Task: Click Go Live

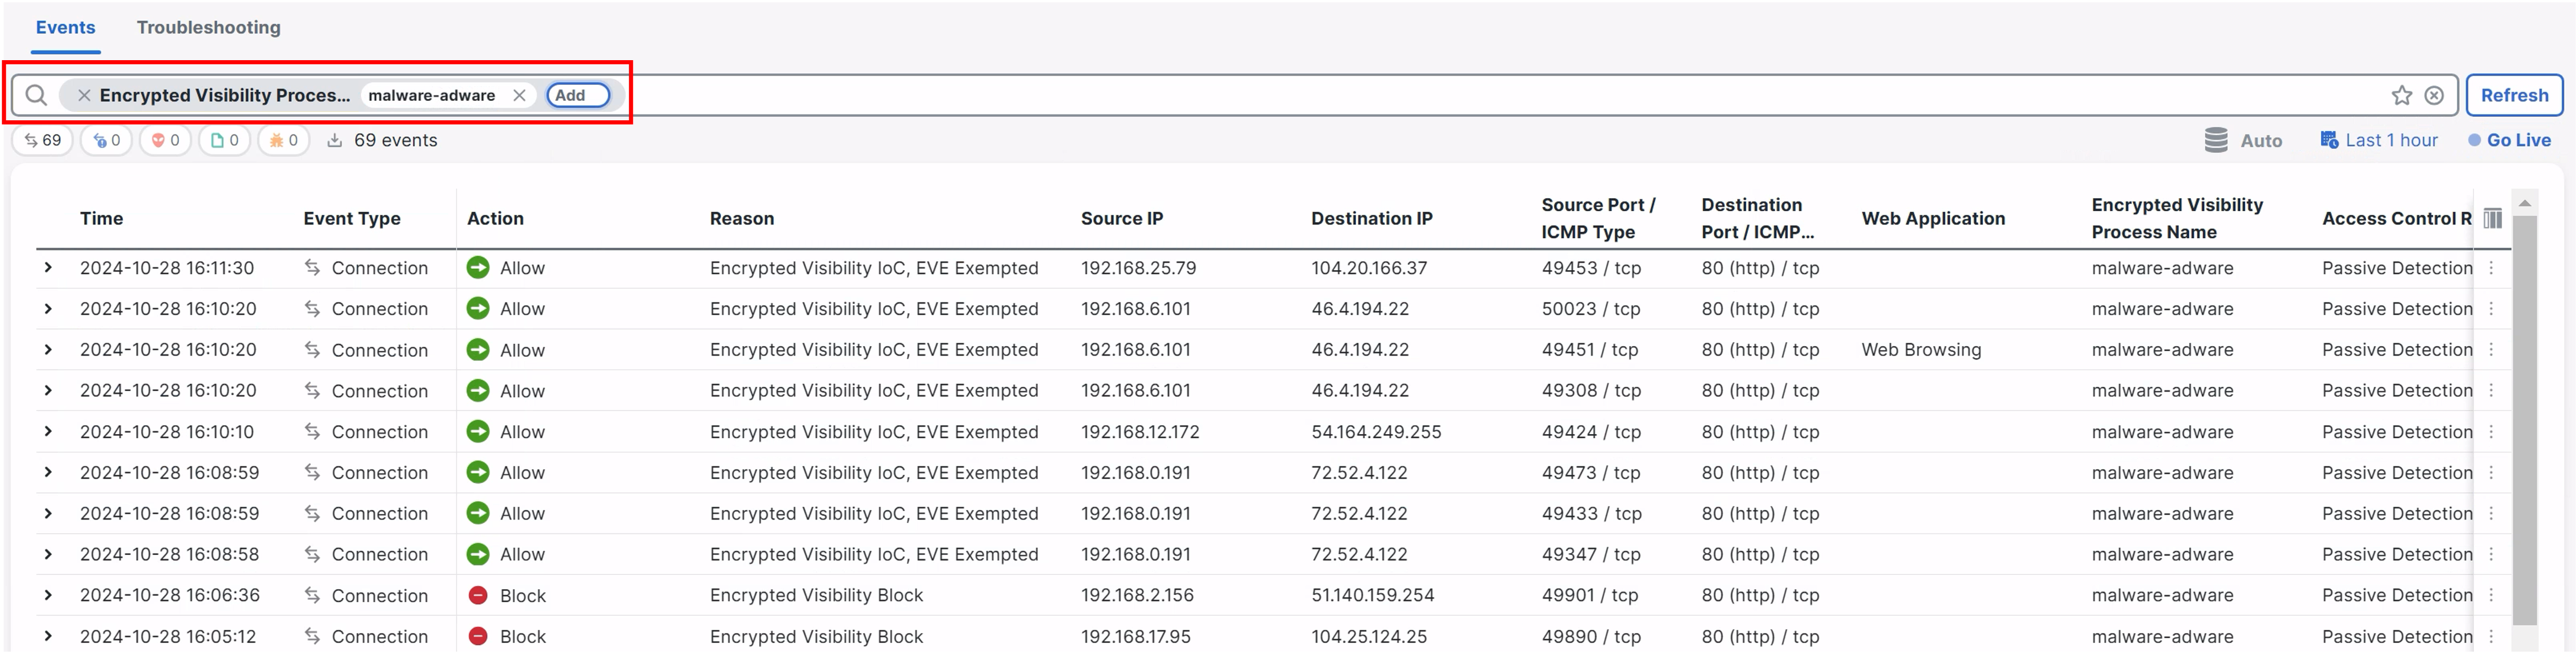Action: click(x=2509, y=140)
